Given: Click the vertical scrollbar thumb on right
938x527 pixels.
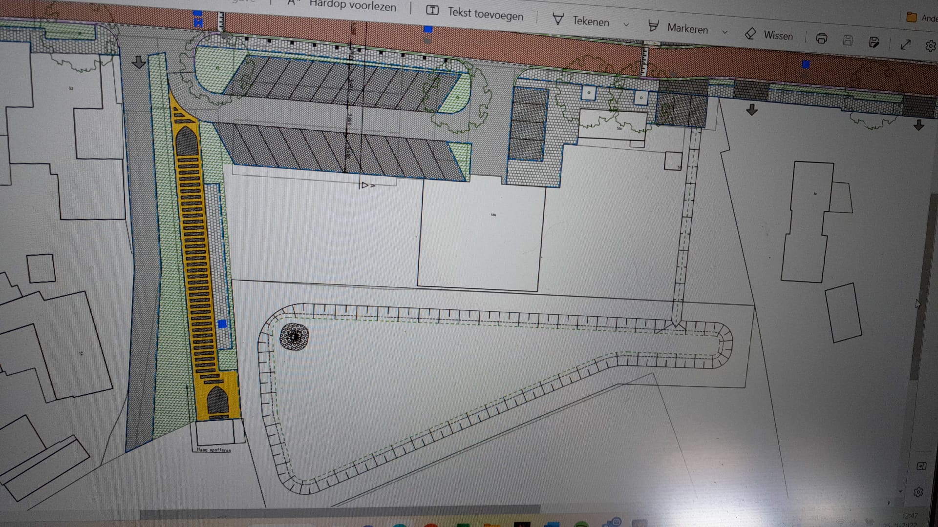Looking at the screenshot, I should (x=923, y=288).
